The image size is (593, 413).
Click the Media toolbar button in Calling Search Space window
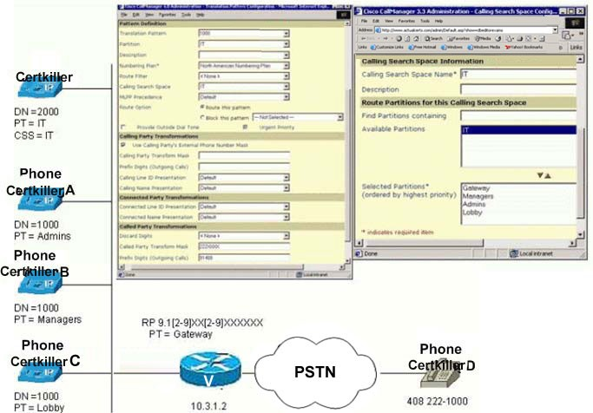483,38
